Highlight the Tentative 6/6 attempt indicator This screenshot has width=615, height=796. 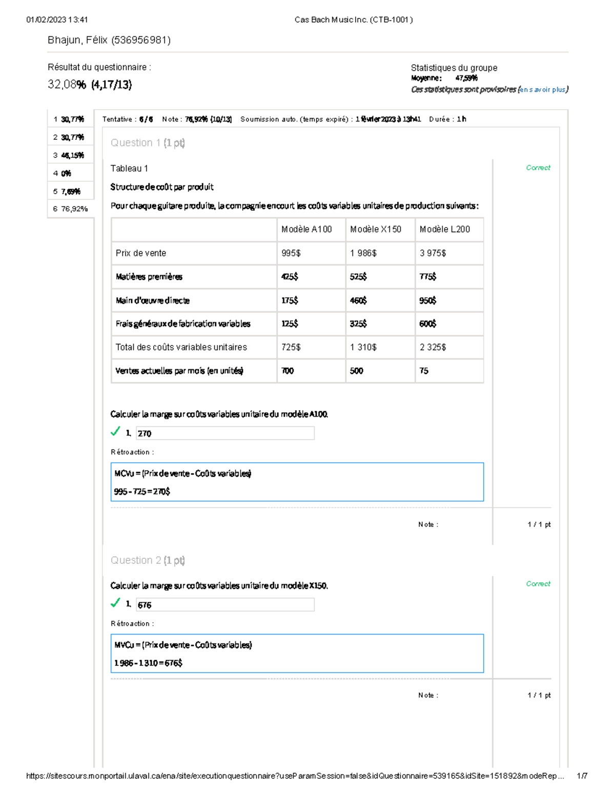[x=126, y=119]
